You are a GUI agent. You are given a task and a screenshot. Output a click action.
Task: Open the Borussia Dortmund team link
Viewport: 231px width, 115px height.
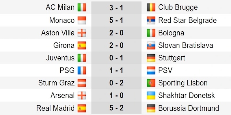coord(189,108)
